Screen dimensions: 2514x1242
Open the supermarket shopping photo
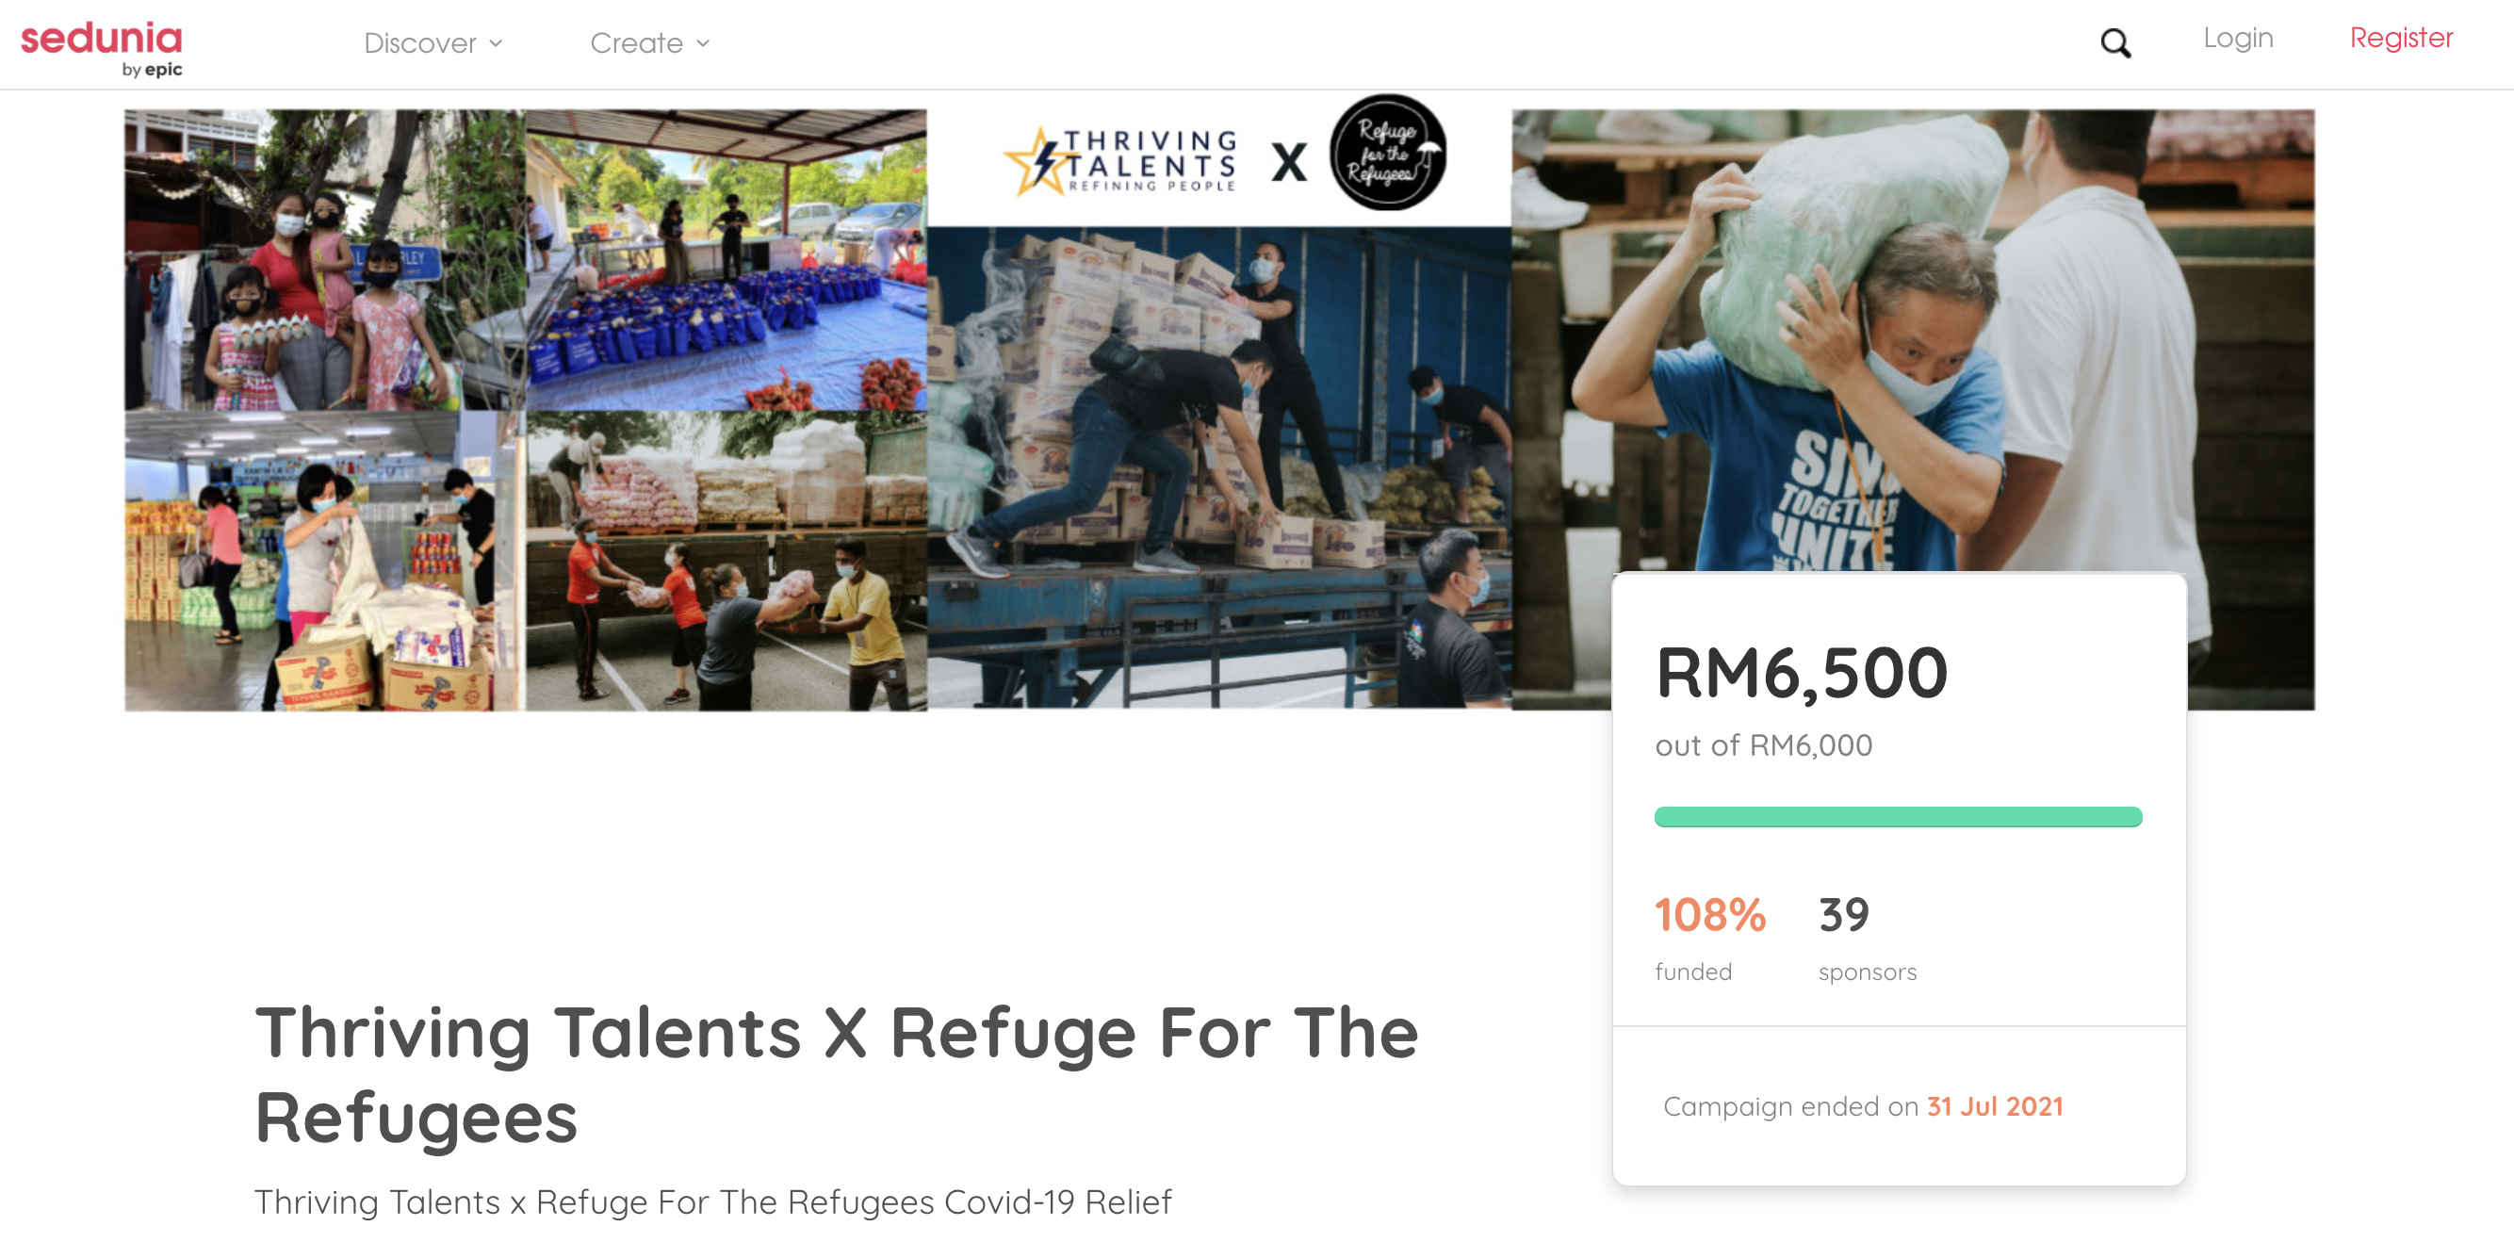click(325, 560)
